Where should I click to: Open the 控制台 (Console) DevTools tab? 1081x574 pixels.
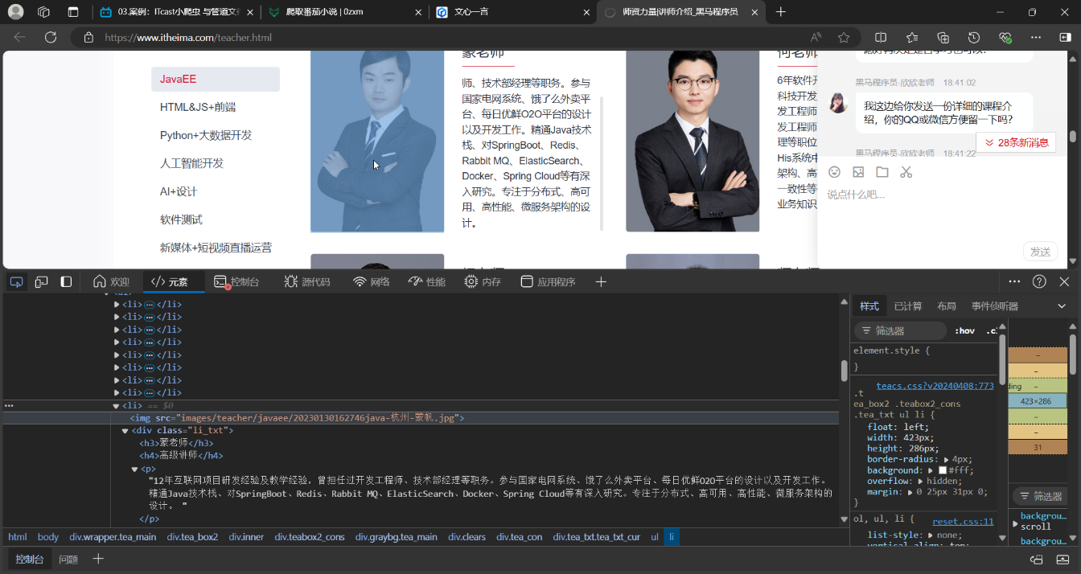(x=236, y=281)
